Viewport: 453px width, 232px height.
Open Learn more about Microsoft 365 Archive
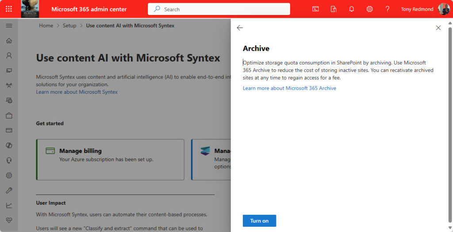(x=289, y=88)
